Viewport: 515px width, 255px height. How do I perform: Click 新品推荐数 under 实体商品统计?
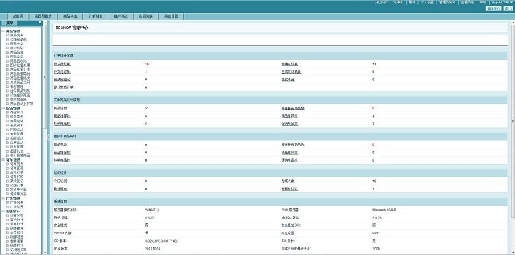coord(62,116)
